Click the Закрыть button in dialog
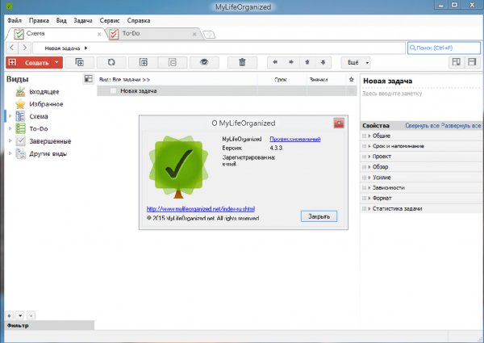Image resolution: width=484 pixels, height=343 pixels. click(319, 216)
